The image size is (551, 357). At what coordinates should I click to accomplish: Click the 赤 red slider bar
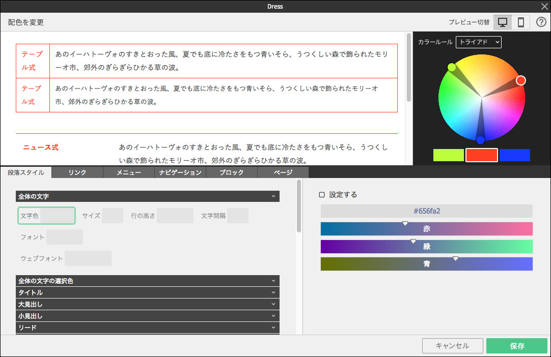pos(427,229)
